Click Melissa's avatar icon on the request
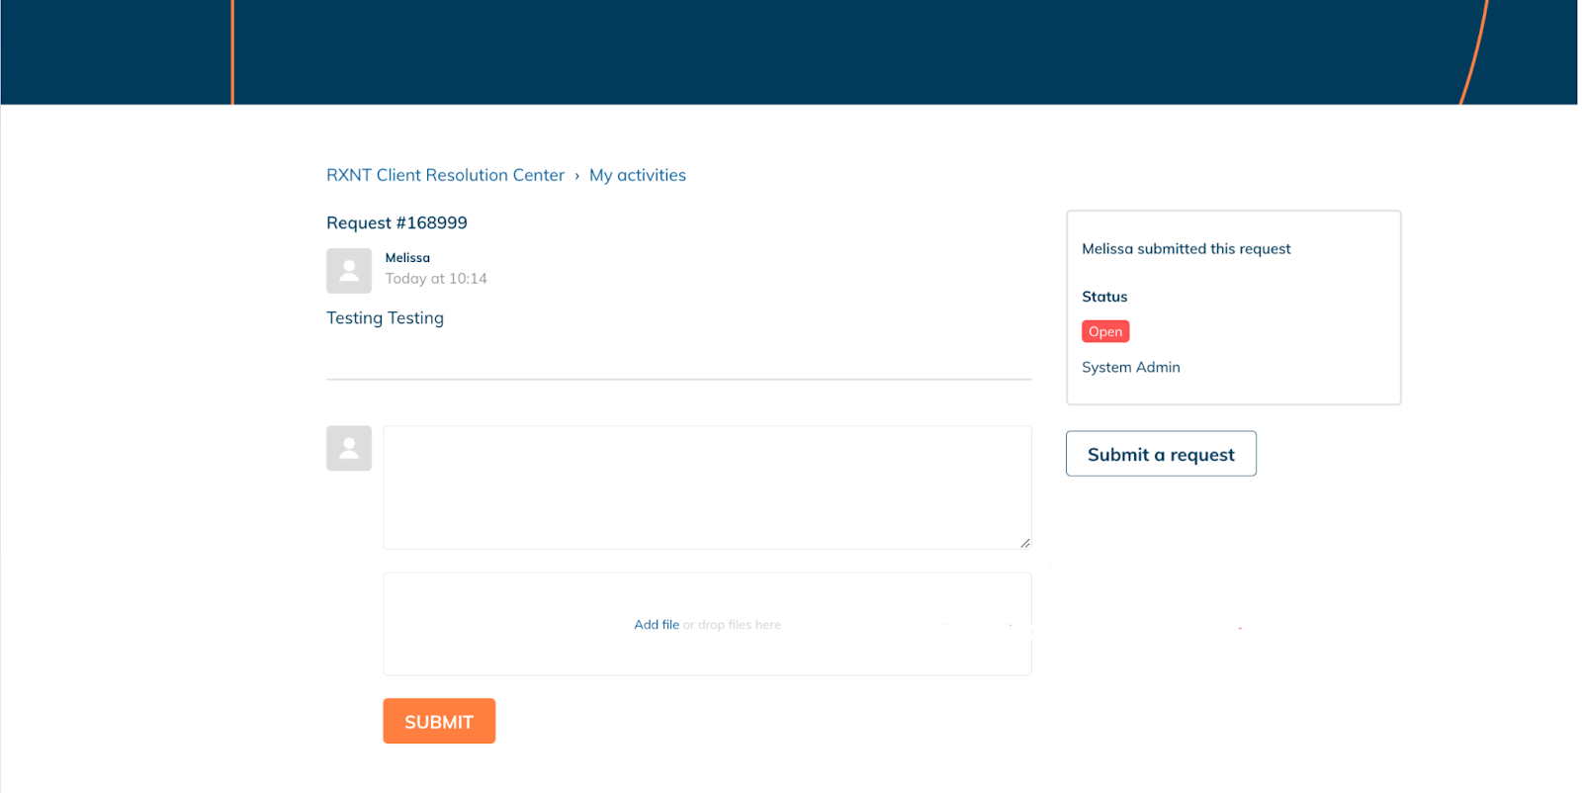1582x793 pixels. (x=349, y=271)
